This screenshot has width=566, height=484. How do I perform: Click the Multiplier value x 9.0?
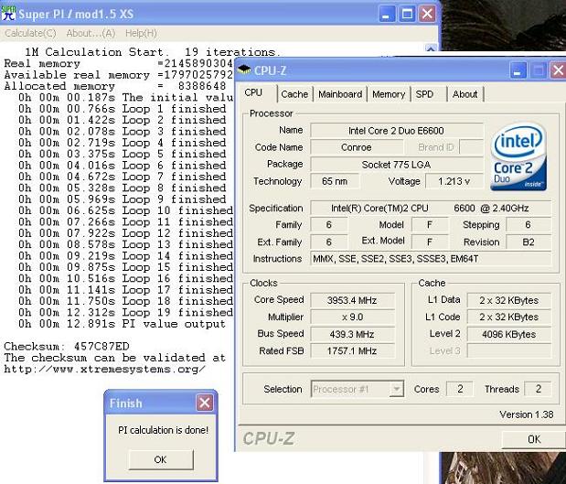pyautogui.click(x=352, y=317)
